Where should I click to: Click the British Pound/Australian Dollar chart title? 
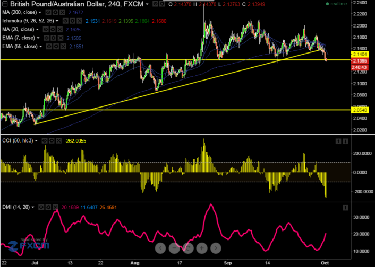click(76, 4)
